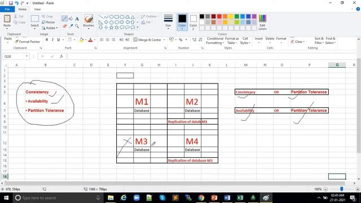Activate Color 2 background selector
Screen dimensions: 361x203
[193, 22]
